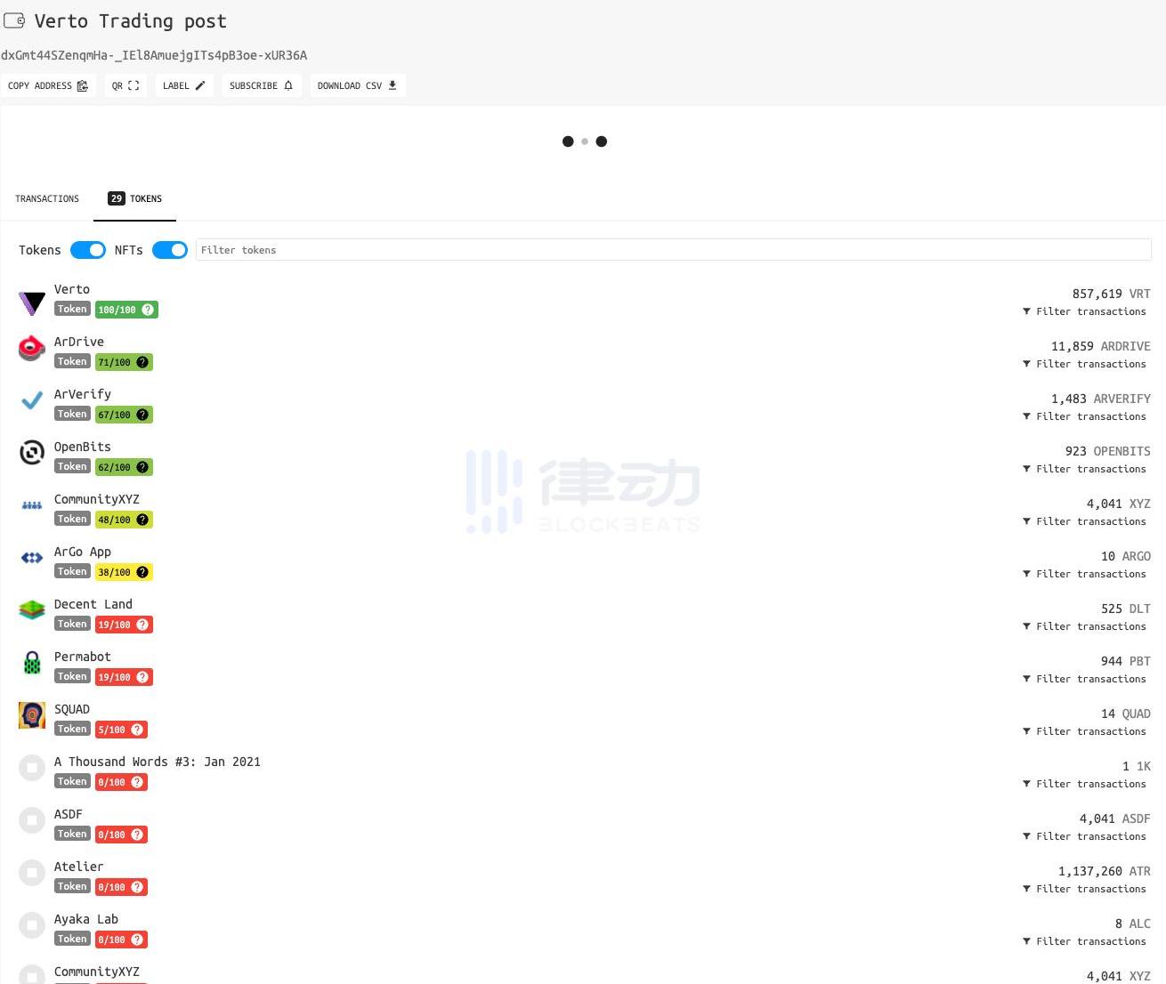The image size is (1166, 984).
Task: Click the help icon on Atelier's 0/100 score
Action: [x=137, y=887]
